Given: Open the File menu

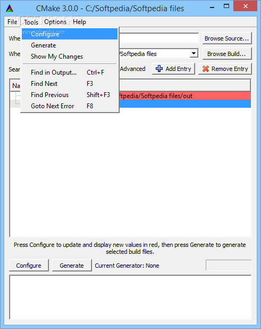Looking at the screenshot, I should click(x=12, y=22).
